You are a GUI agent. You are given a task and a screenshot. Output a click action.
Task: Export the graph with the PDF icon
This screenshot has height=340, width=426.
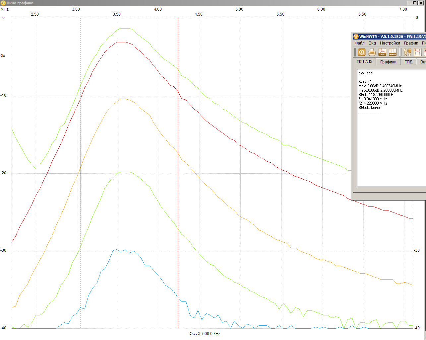point(382,52)
